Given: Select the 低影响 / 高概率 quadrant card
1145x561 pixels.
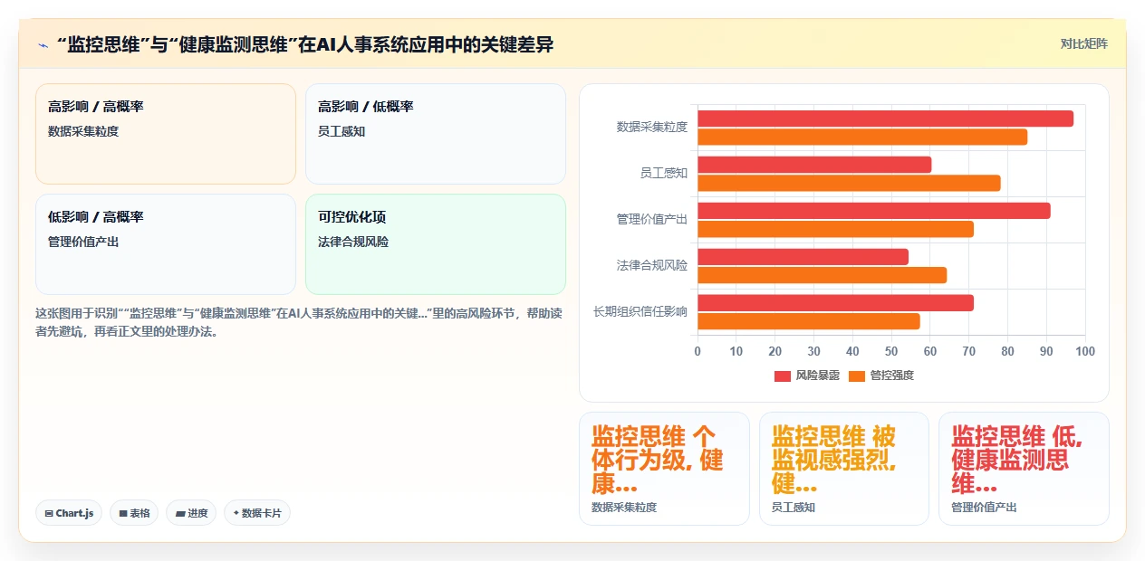Looking at the screenshot, I should tap(166, 244).
